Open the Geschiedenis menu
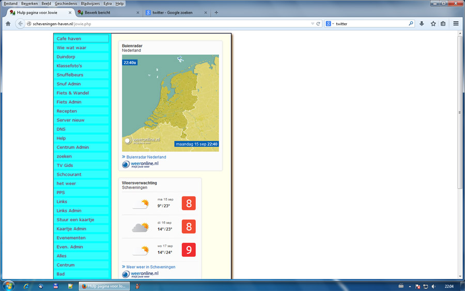The width and height of the screenshot is (465, 291). point(66,4)
